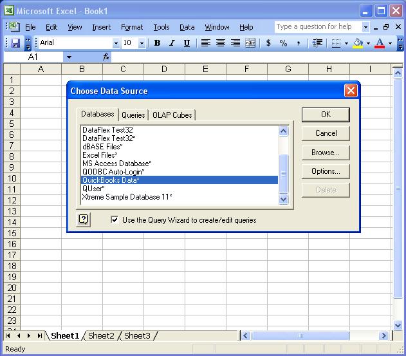Align text right

(235, 43)
